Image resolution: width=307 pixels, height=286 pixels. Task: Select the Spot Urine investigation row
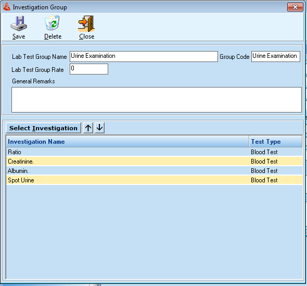click(x=155, y=180)
